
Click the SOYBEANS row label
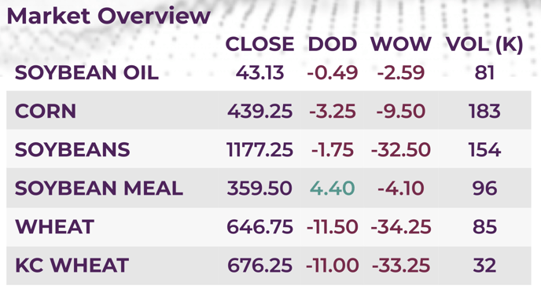click(72, 149)
